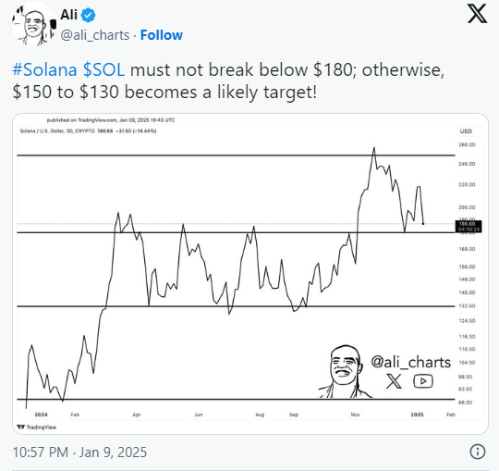Click the TradingView logo under the chart

pyautogui.click(x=37, y=427)
